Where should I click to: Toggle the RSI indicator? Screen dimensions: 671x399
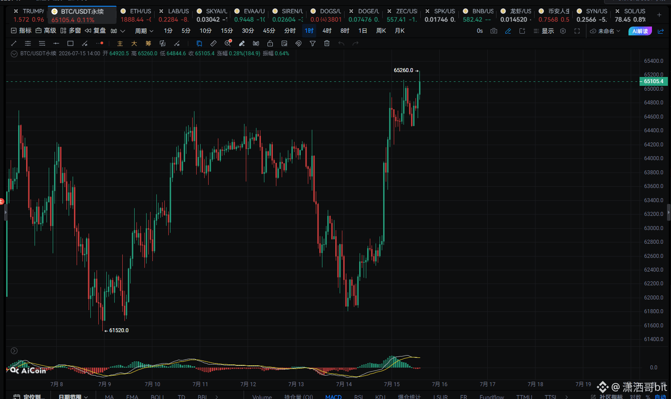(x=359, y=396)
